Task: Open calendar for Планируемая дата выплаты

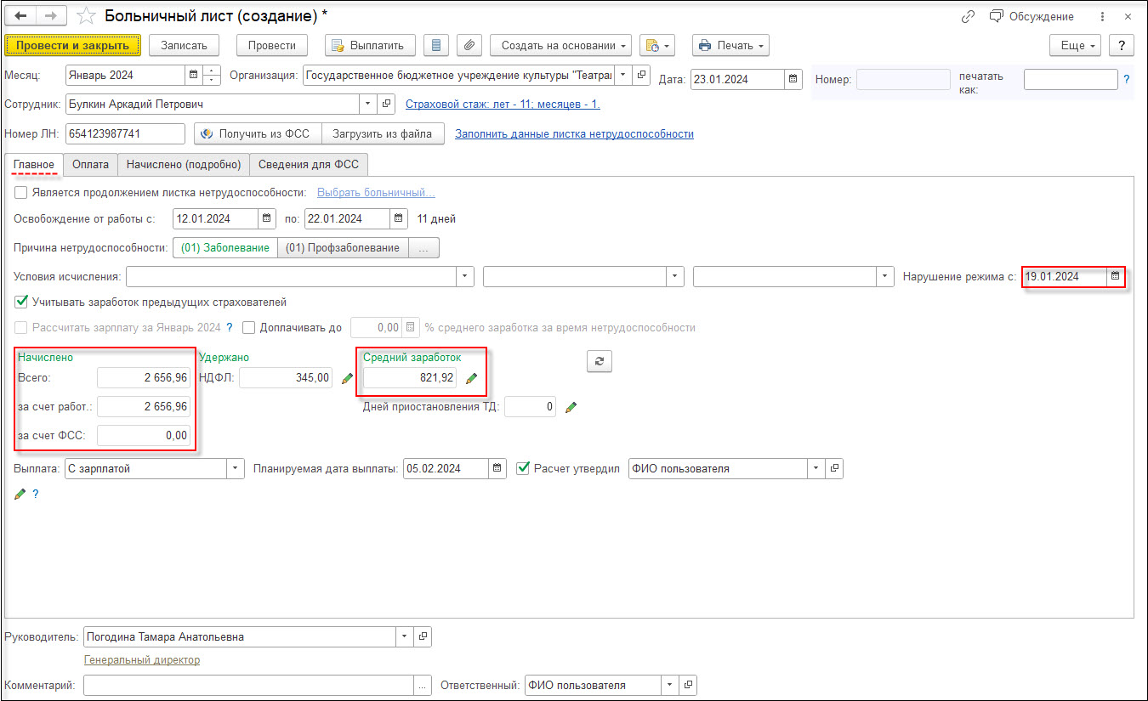Action: pyautogui.click(x=497, y=468)
